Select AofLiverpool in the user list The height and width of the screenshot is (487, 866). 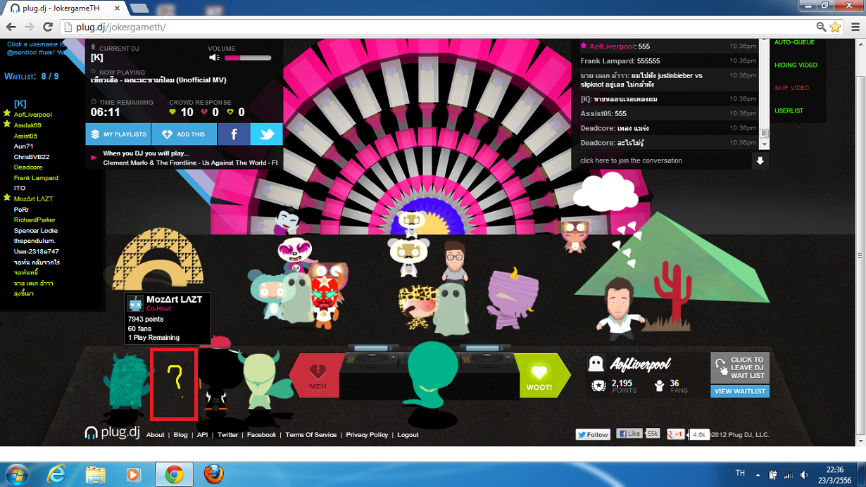coord(32,114)
